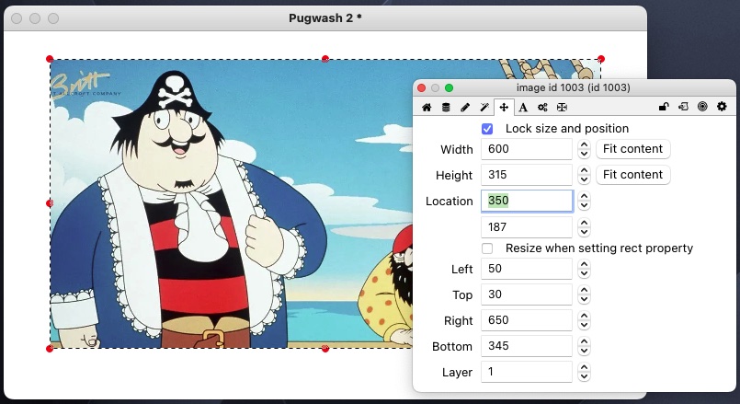Click Fit content next to Width
740x404 pixels.
pyautogui.click(x=633, y=149)
